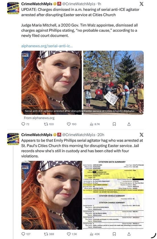157x239 pixels.
Task: Open the From alphanews.org source label
Action: coord(39,118)
